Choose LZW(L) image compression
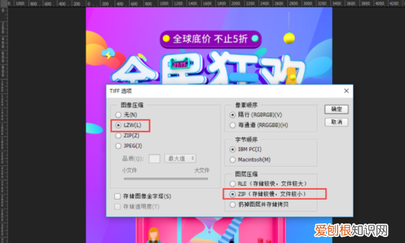This screenshot has height=243, width=405. click(118, 126)
